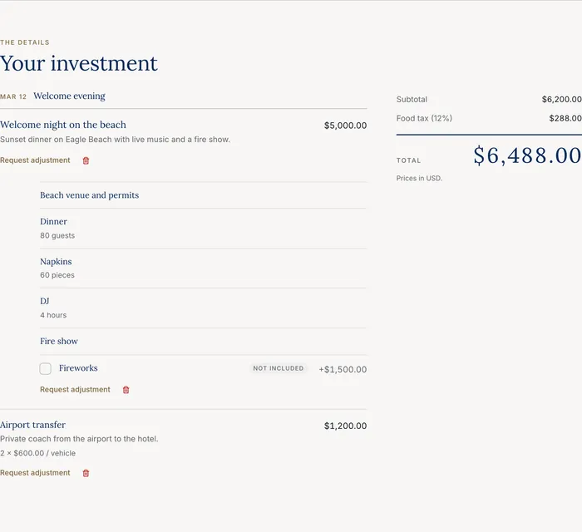Click '4 hours' text
The width and height of the screenshot is (582, 532).
(53, 315)
